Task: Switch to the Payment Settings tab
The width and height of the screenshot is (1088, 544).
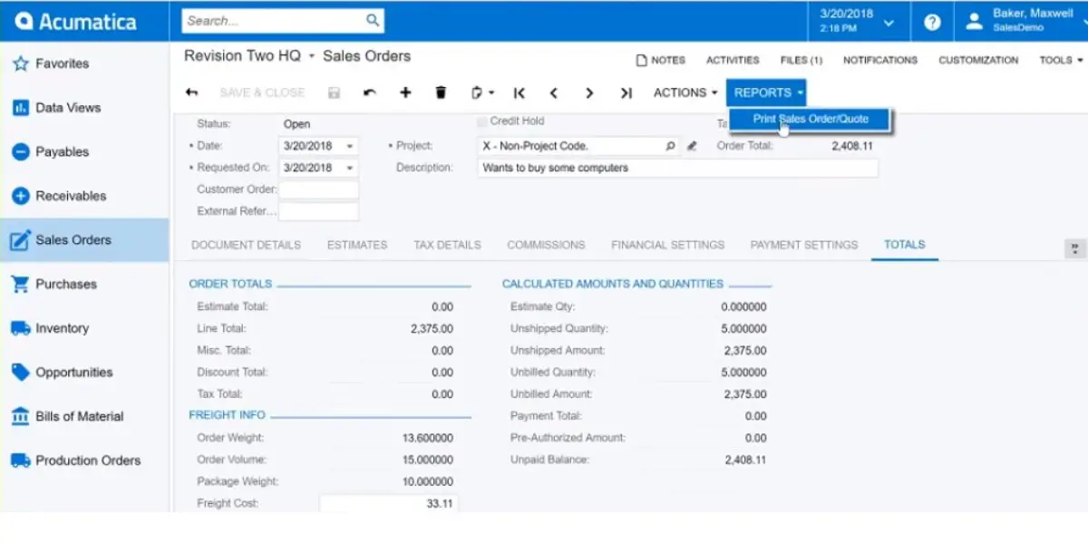Action: point(803,245)
